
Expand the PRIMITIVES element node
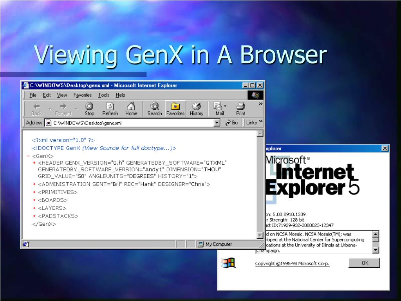pyautogui.click(x=34, y=192)
